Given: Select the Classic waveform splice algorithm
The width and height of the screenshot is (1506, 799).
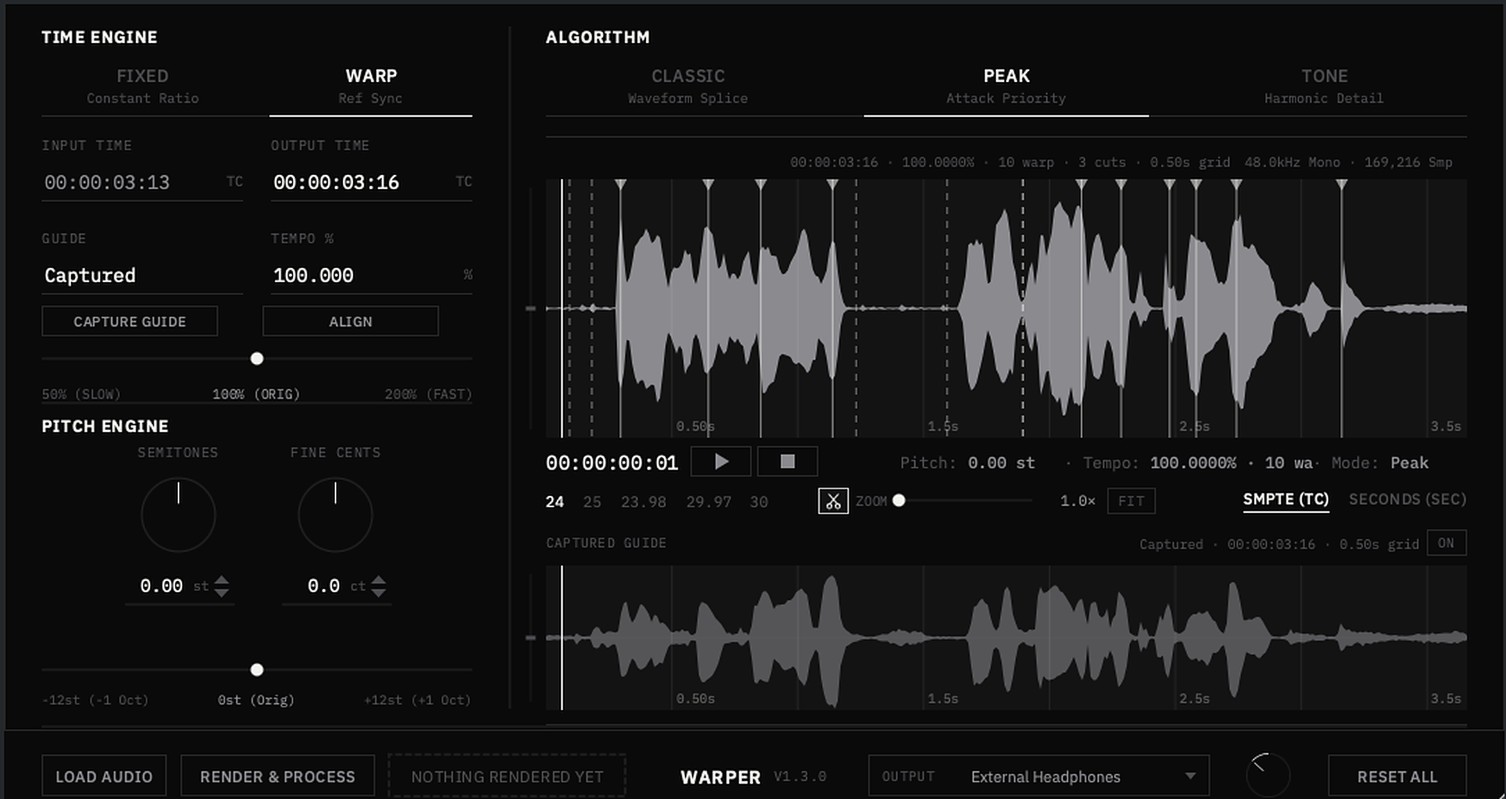Looking at the screenshot, I should (688, 86).
